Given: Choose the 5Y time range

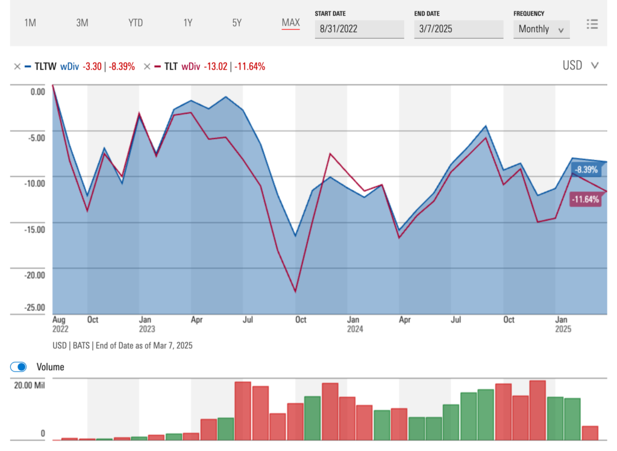Looking at the screenshot, I should click(x=237, y=23).
